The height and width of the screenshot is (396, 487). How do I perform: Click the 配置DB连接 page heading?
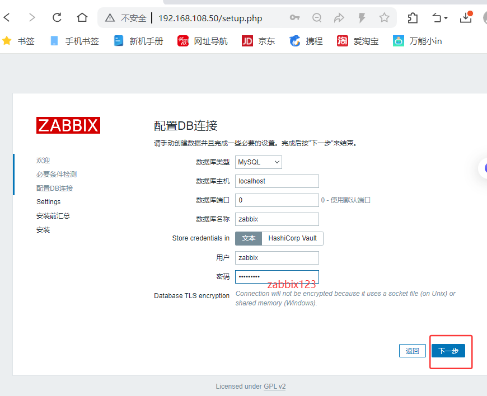pos(185,126)
